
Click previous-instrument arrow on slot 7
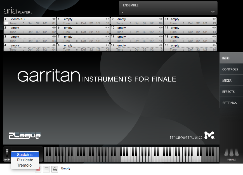107,37
